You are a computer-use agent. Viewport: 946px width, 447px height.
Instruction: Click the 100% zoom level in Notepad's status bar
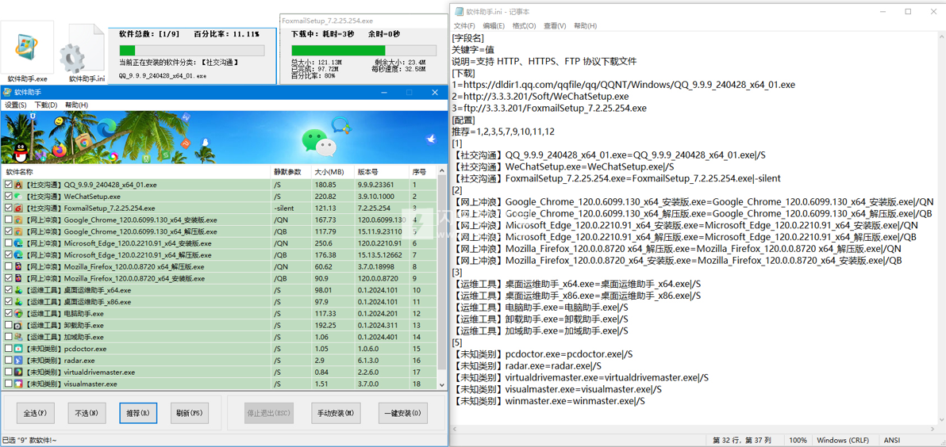[x=798, y=441]
